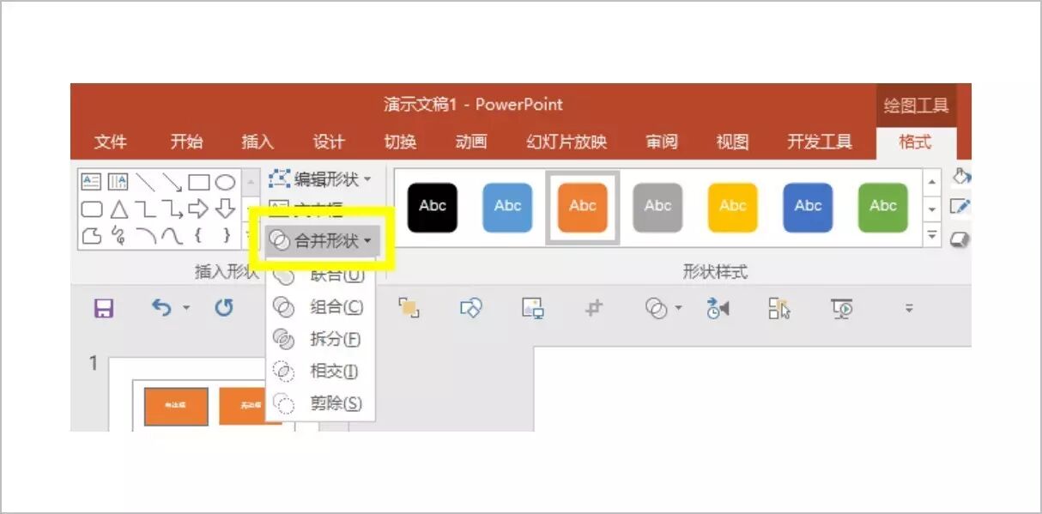Click merge shapes icon in quick access toolbar
The width and height of the screenshot is (1042, 514).
pos(656,308)
